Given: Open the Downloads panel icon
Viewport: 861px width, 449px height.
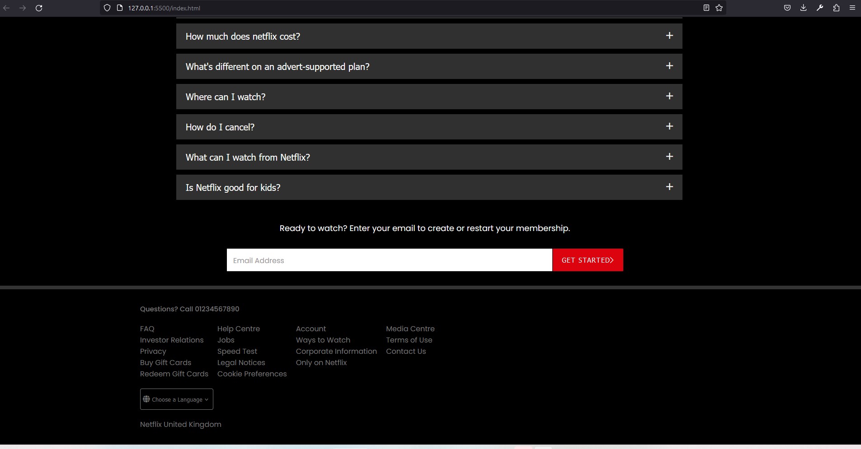Looking at the screenshot, I should [803, 8].
